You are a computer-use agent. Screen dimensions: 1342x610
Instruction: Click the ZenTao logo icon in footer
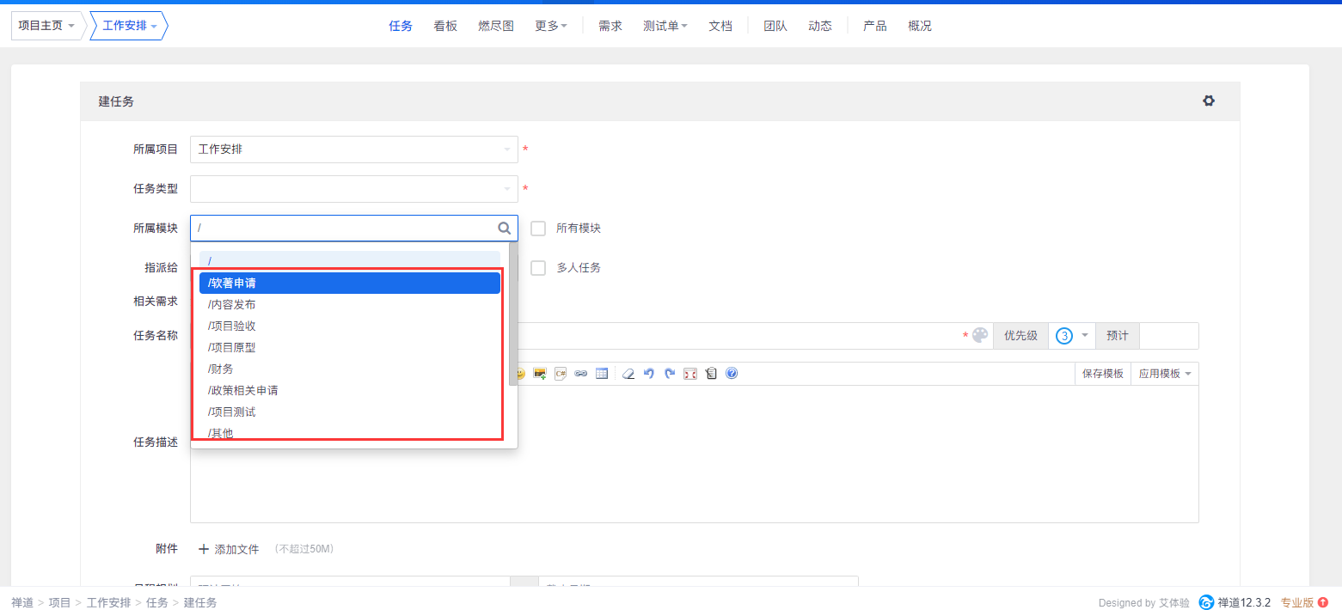click(x=1206, y=602)
